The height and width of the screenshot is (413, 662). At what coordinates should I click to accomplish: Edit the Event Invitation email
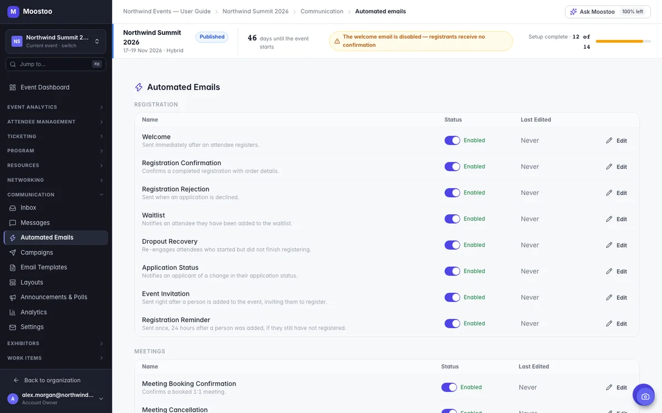(617, 297)
